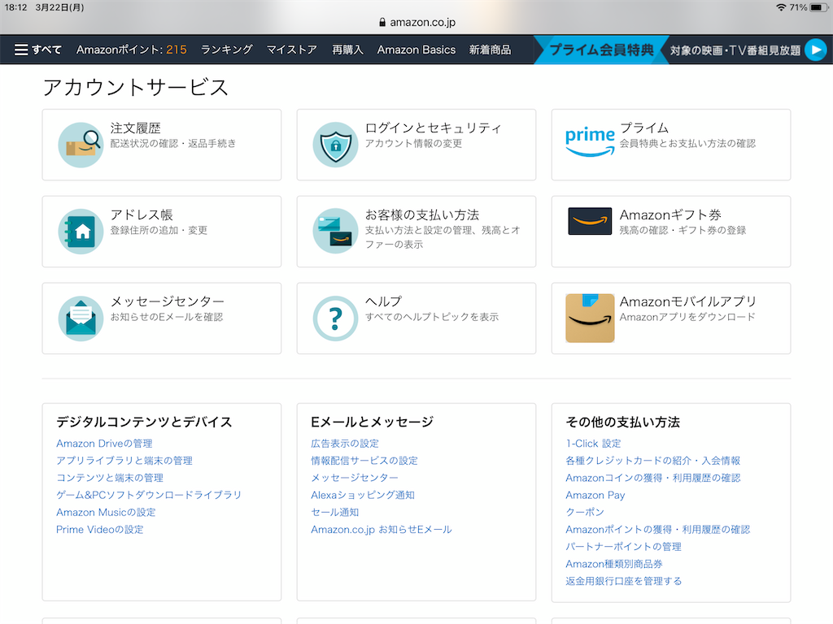Click すべて label in nav bar
This screenshot has width=833, height=624.
click(46, 50)
